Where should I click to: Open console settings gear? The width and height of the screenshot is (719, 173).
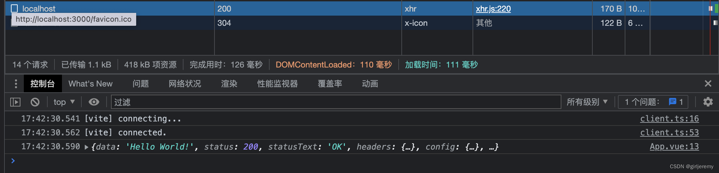(x=708, y=102)
